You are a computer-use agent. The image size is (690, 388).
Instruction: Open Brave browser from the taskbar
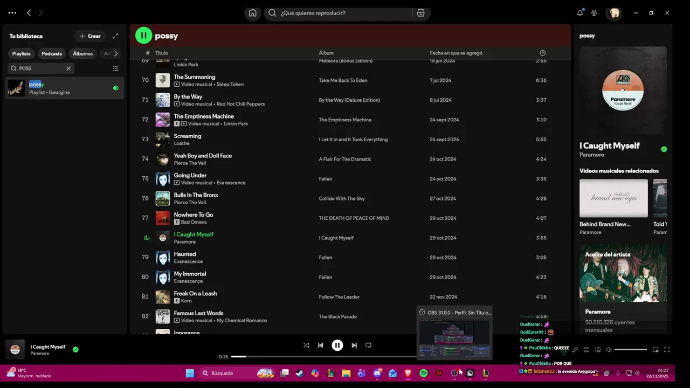[x=408, y=373]
